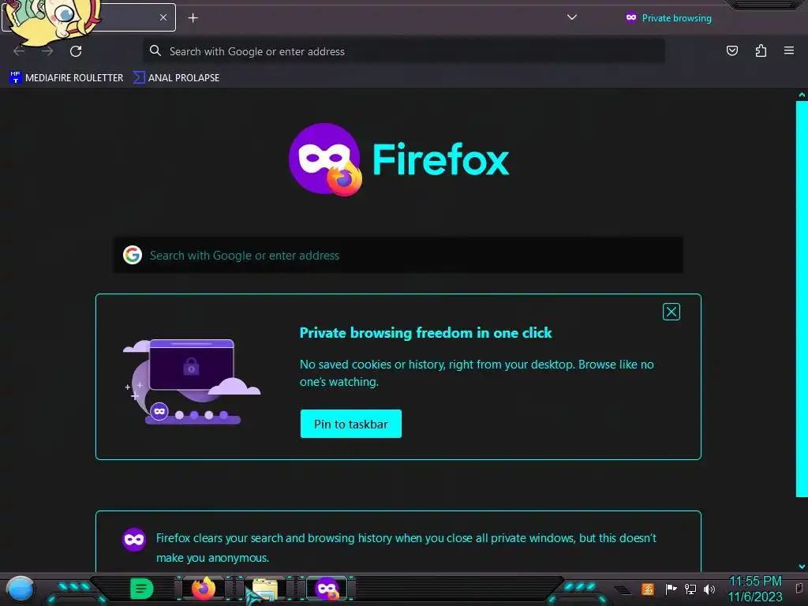Focus the toolbar address bar
The width and height of the screenshot is (808, 606).
pos(403,51)
